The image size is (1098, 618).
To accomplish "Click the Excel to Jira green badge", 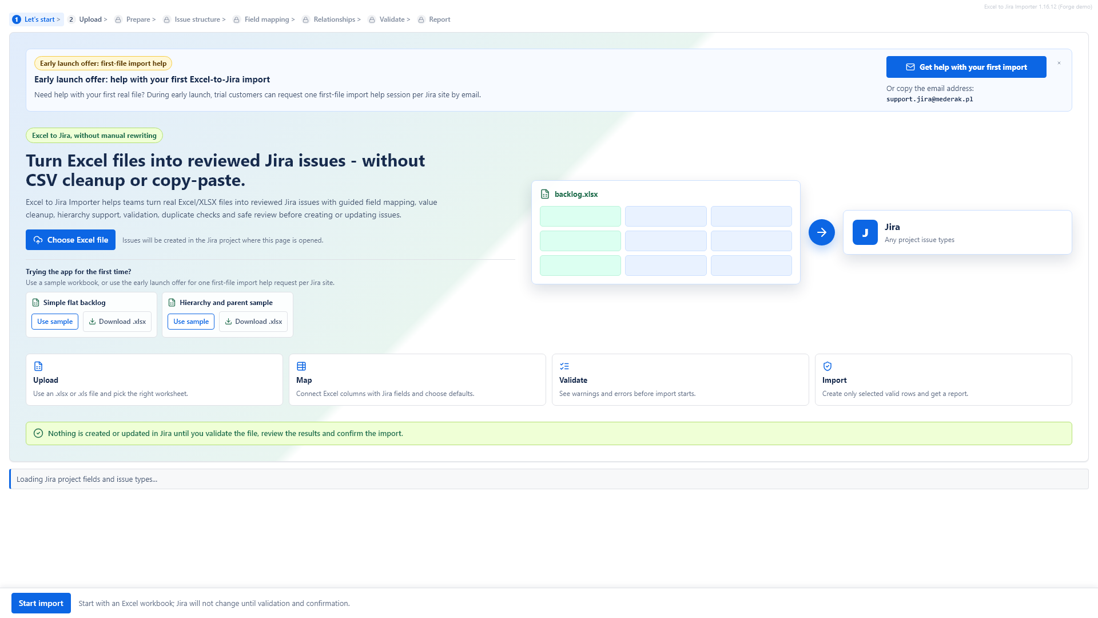I will 94,136.
